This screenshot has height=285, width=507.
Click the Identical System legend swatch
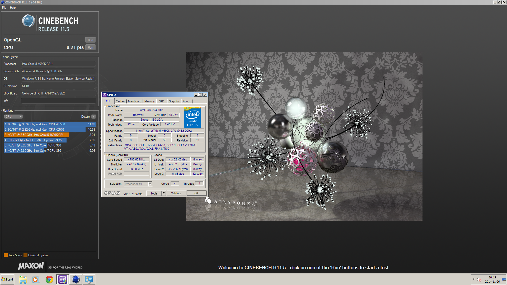click(25, 255)
